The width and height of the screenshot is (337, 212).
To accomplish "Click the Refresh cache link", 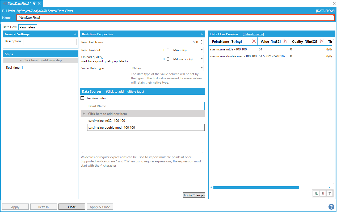I will (253, 34).
